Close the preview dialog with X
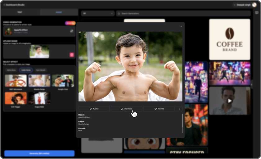Image resolution: width=261 pixels, height=159 pixels. 181,26
